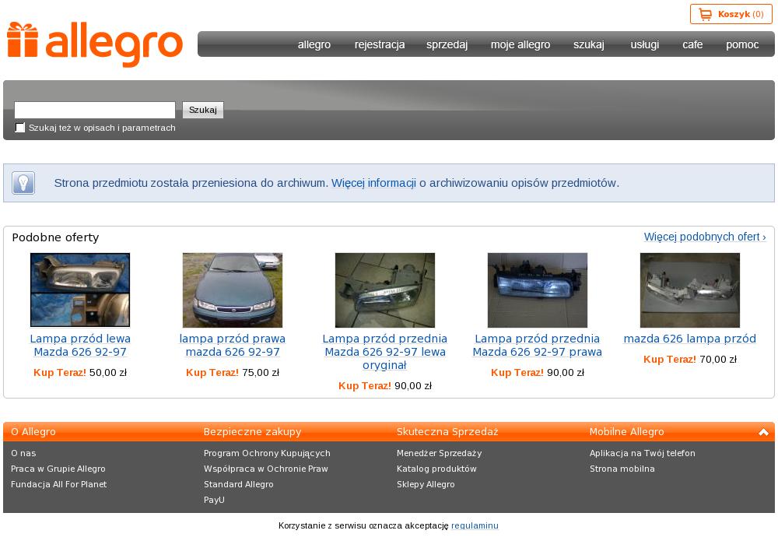Open thumbnail for the 'lewa oryginał' lamp offer
The height and width of the screenshot is (541, 778).
pyautogui.click(x=385, y=290)
